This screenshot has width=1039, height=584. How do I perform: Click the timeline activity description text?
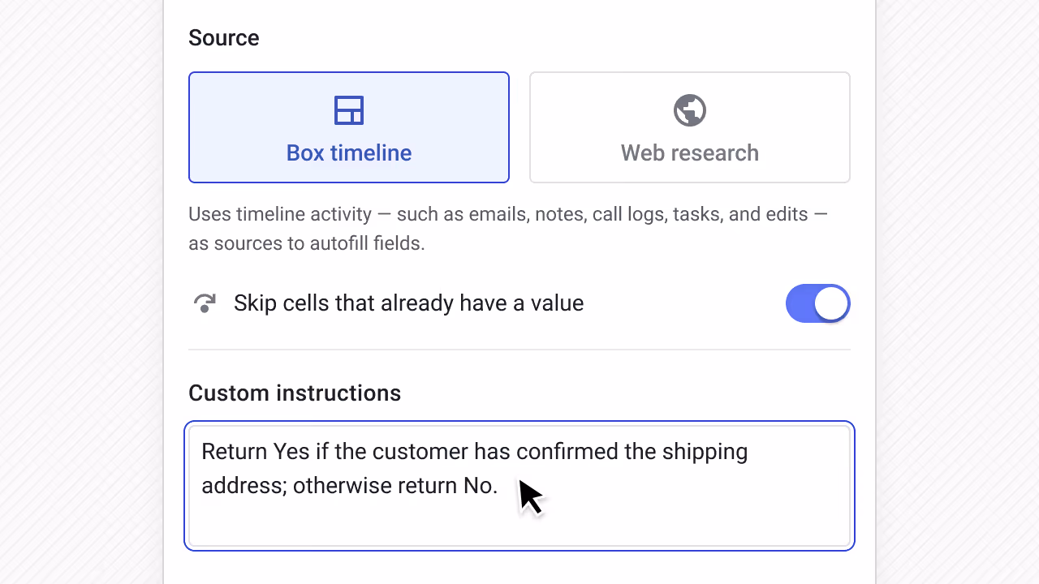click(508, 229)
